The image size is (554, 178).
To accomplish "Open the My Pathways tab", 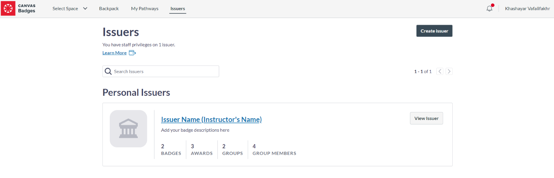I will (x=145, y=9).
